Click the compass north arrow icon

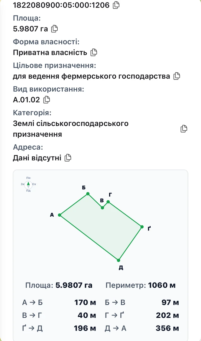(28, 184)
